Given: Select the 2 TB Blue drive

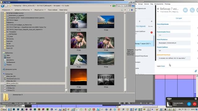Looking at the screenshot, I should click(11, 88).
